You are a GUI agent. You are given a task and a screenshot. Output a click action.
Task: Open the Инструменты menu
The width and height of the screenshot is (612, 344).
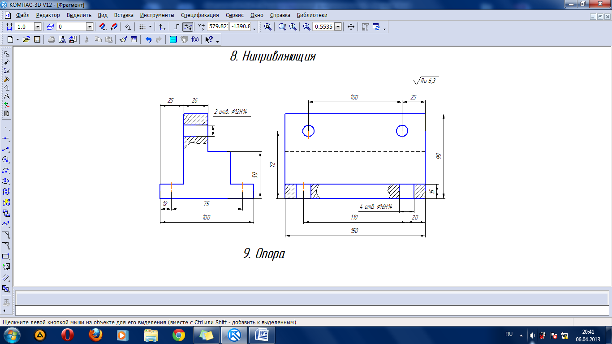157,15
